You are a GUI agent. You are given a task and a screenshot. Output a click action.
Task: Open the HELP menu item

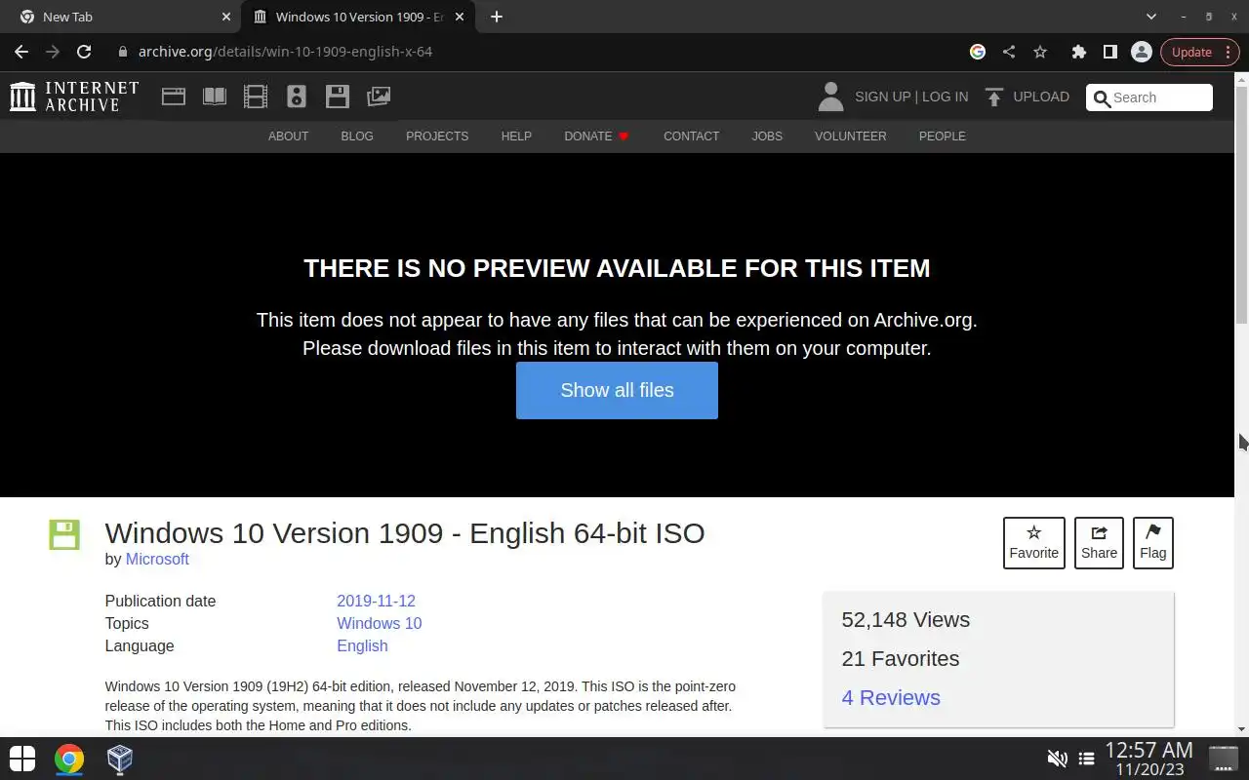(x=516, y=136)
